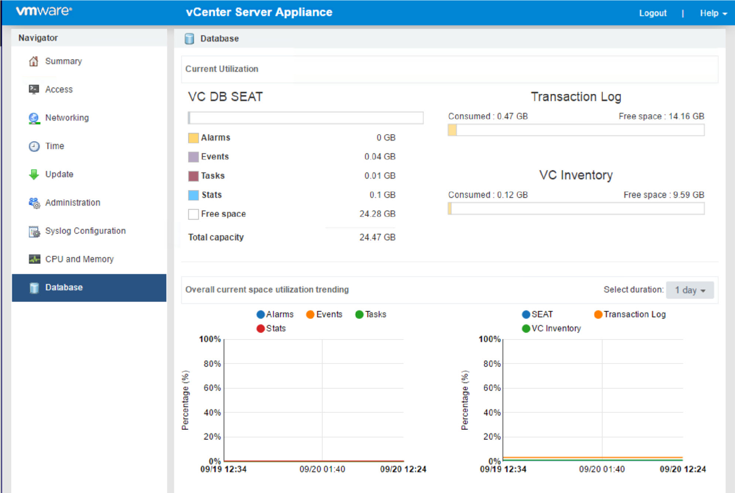Viewport: 735px width, 493px height.
Task: Open the Summary page via its home icon
Action: (x=34, y=61)
